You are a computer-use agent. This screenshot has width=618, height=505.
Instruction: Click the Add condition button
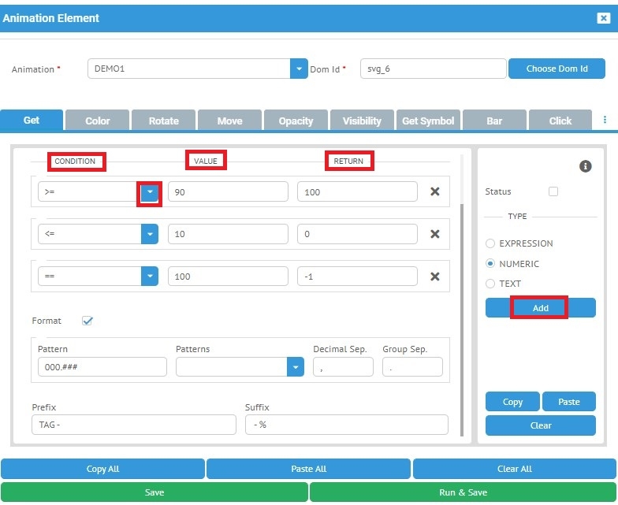(x=540, y=308)
